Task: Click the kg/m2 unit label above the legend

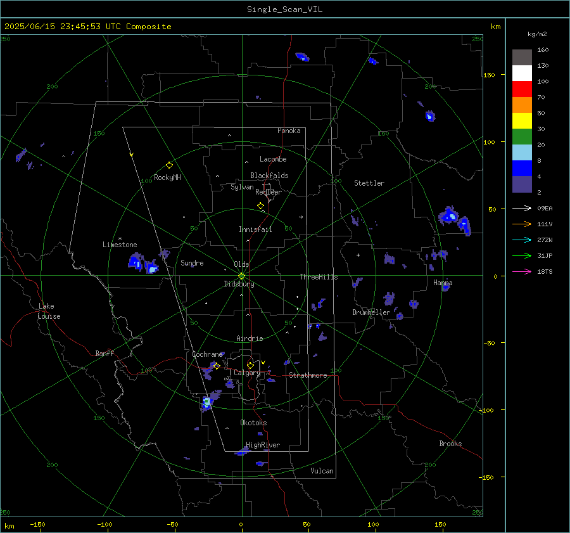Action: (x=537, y=34)
